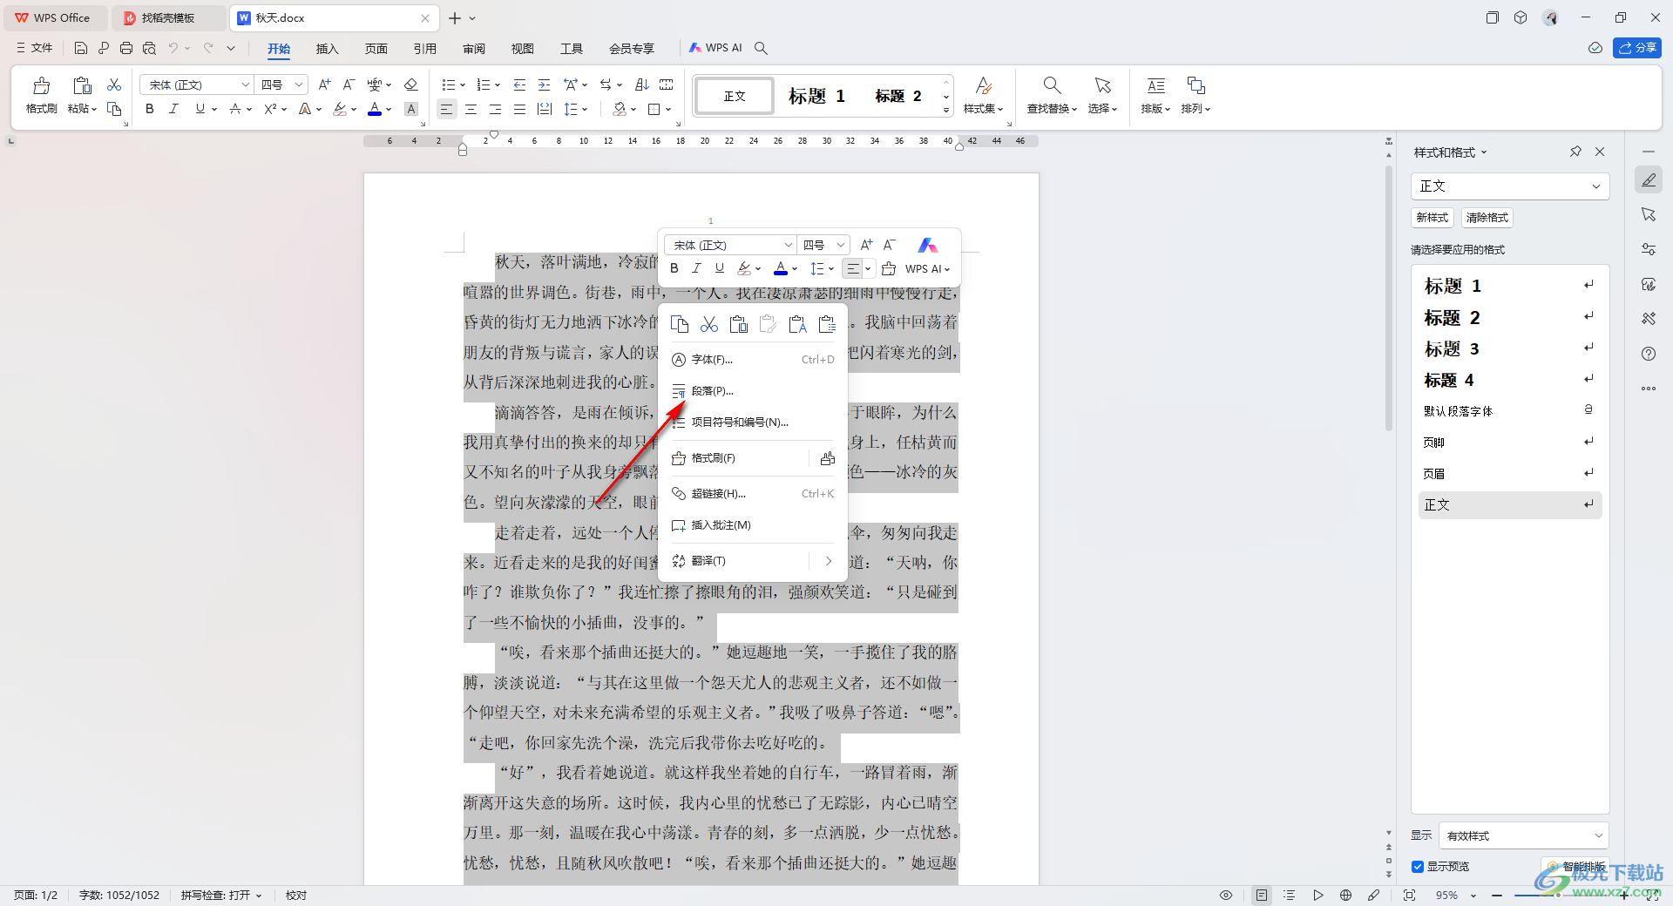
Task: Click the search magnifier beside WPS AI
Action: point(761,48)
